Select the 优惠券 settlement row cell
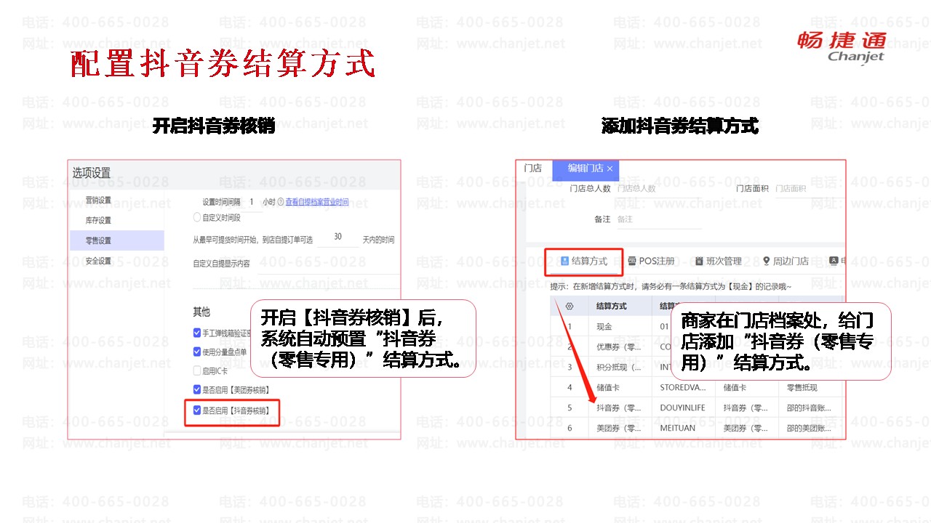The width and height of the screenshot is (931, 523). click(620, 347)
